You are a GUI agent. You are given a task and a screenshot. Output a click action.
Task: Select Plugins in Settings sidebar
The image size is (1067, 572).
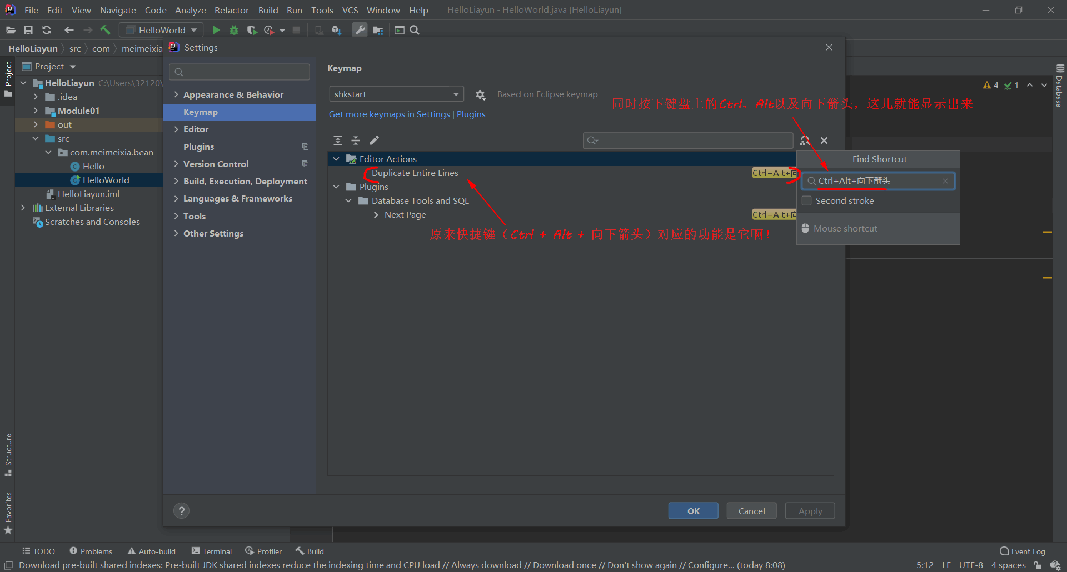tap(198, 147)
